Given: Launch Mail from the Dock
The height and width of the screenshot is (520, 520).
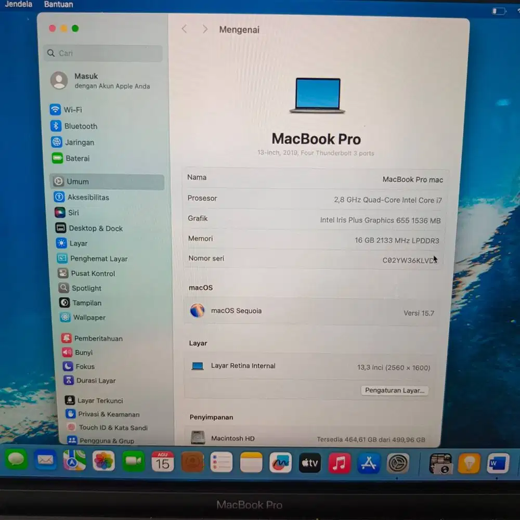Looking at the screenshot, I should click(45, 460).
